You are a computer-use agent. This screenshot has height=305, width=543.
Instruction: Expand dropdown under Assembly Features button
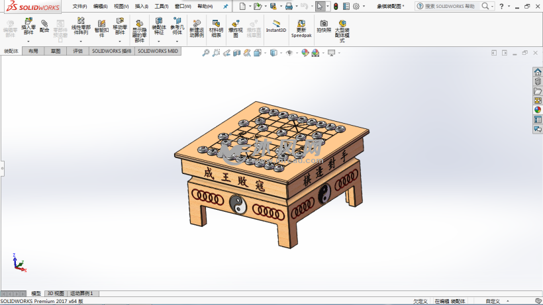click(x=159, y=42)
